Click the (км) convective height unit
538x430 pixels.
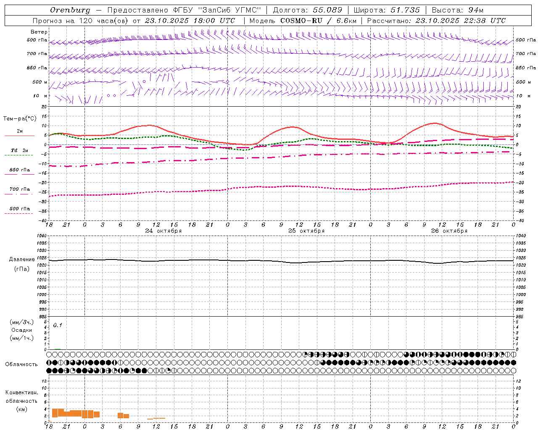22,409
